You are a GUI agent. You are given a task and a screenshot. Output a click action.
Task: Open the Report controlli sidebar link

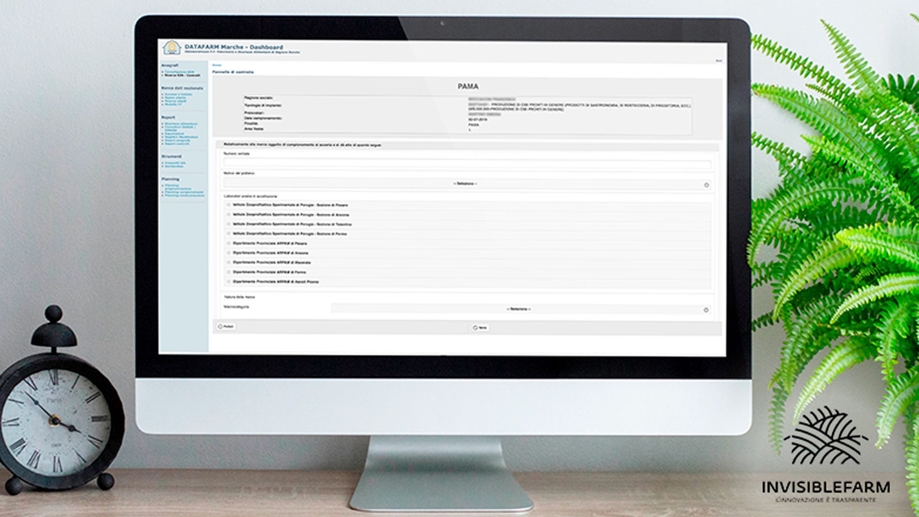tap(177, 144)
